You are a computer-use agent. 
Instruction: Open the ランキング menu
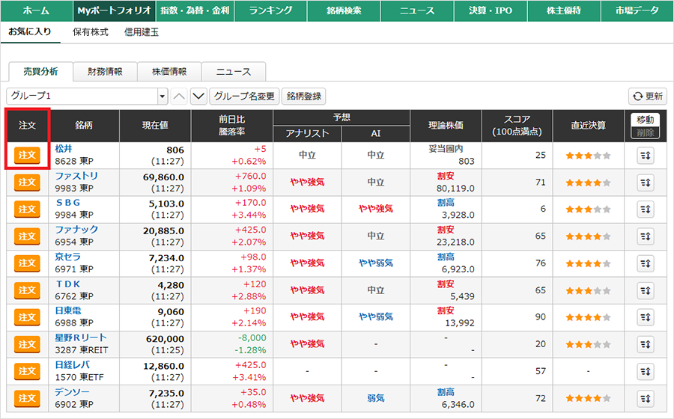(270, 11)
